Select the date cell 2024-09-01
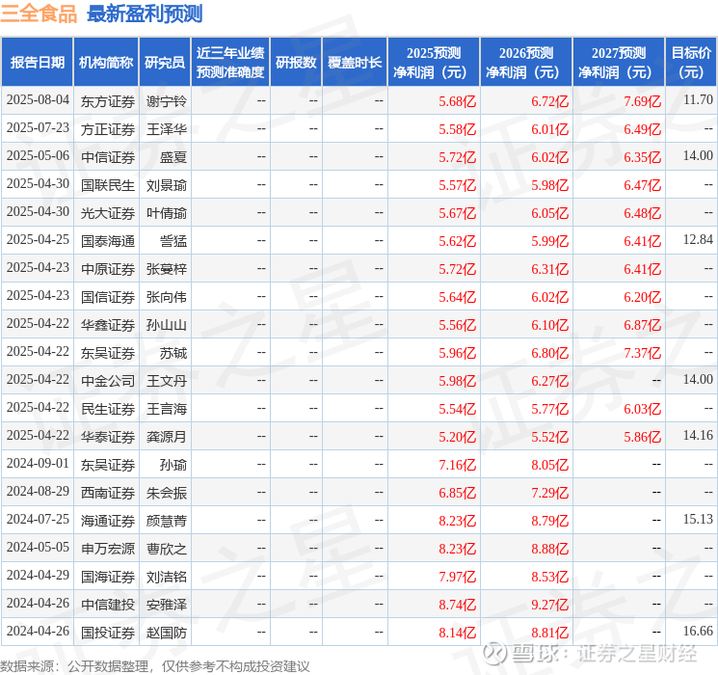This screenshot has height=675, width=718. click(x=38, y=463)
